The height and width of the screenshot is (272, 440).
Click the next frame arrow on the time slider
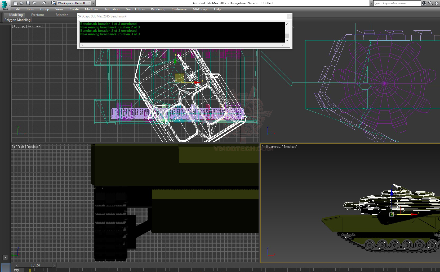pos(54,265)
